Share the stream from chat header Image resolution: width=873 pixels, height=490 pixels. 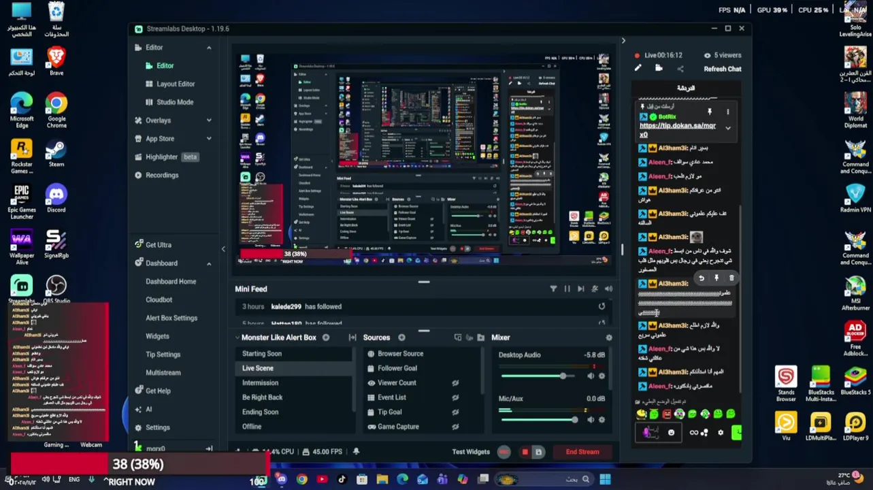pos(680,69)
